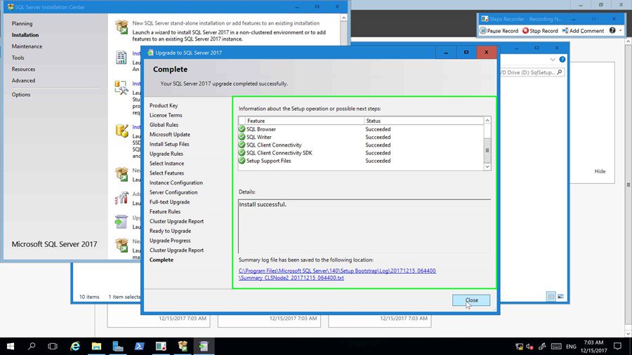632x355 pixels.
Task: Close the Upgrade to SQL Server 2017 wizard
Action: (470, 300)
